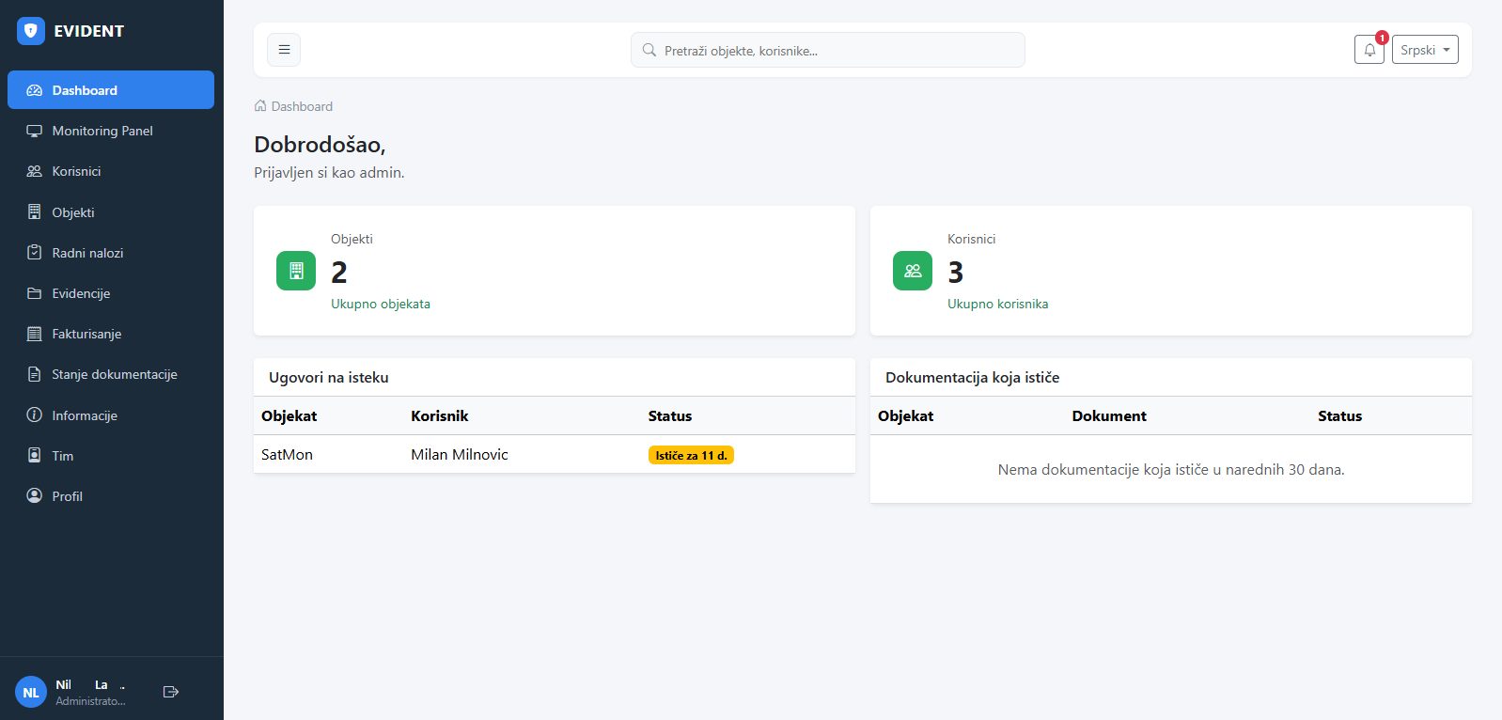Open the Srpski language dropdown
The width and height of the screenshot is (1502, 720).
pos(1425,50)
